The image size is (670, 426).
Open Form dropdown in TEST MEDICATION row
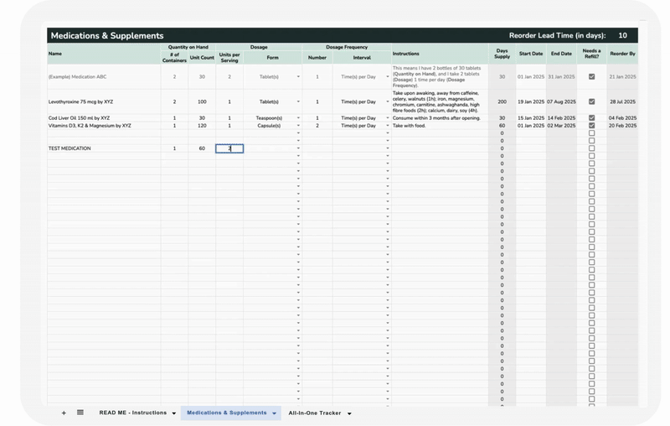pos(298,148)
